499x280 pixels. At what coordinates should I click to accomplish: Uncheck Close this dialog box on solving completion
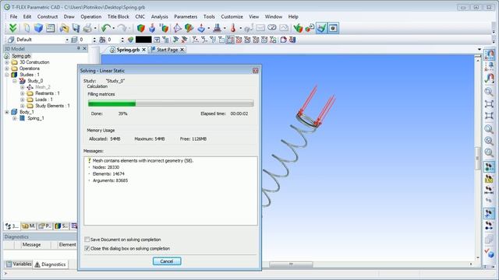(87, 249)
